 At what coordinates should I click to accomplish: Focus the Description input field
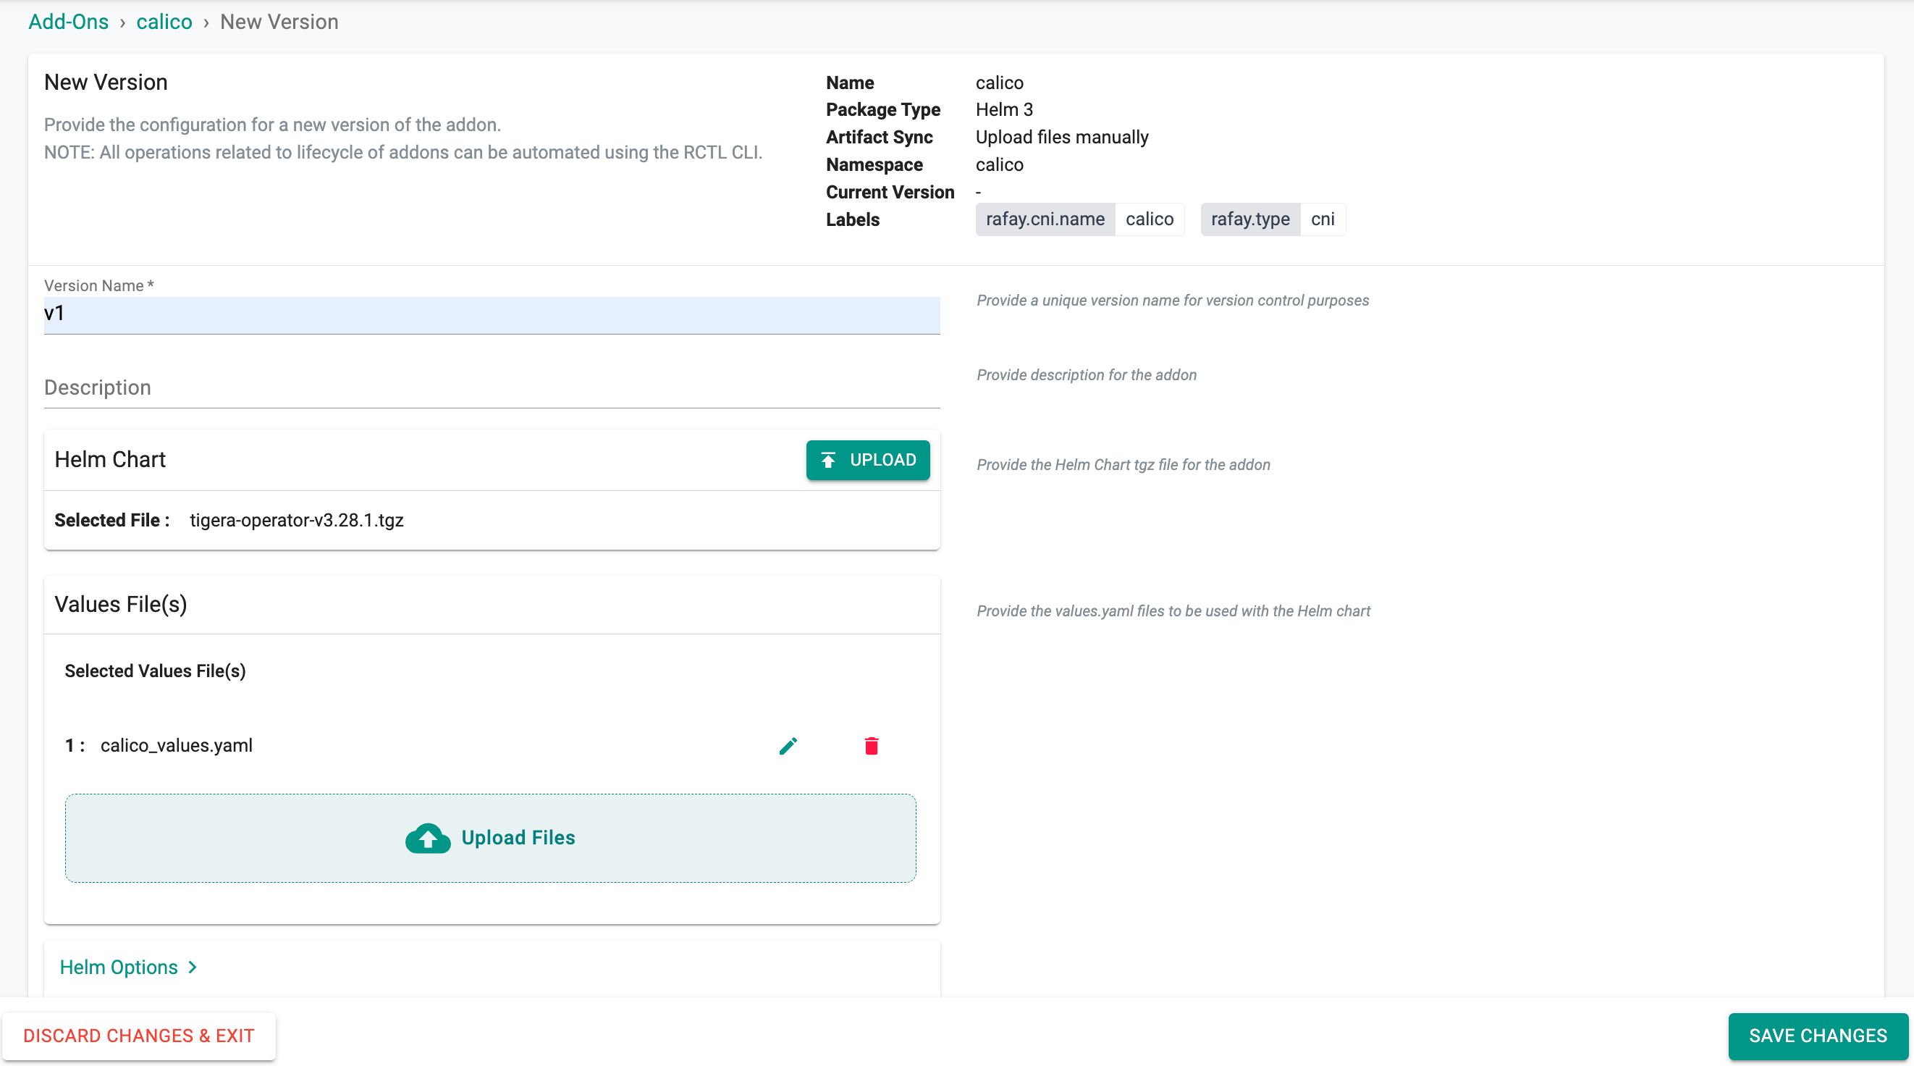[492, 388]
